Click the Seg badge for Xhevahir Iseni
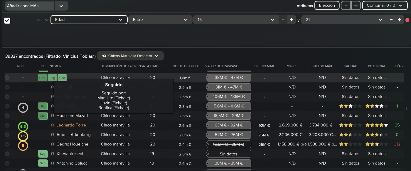411x171 pixels. (43, 154)
